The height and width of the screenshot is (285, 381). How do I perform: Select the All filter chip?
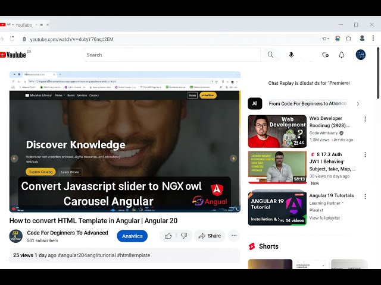[x=255, y=103]
